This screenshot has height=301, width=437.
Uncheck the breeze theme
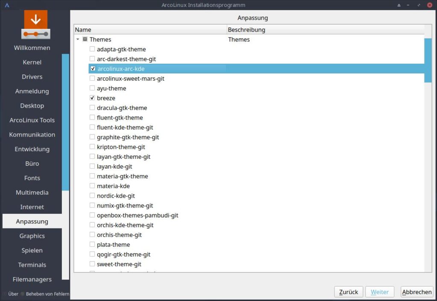coord(92,98)
